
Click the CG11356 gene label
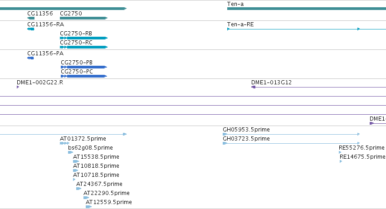coord(40,13)
